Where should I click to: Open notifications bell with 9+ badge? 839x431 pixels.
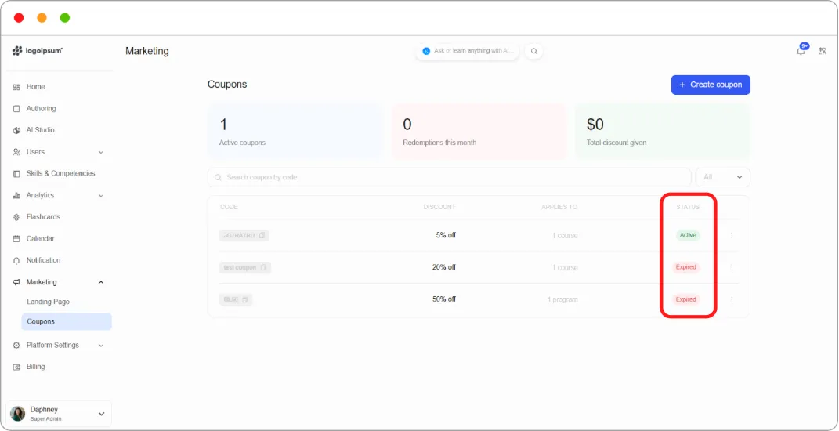click(801, 51)
